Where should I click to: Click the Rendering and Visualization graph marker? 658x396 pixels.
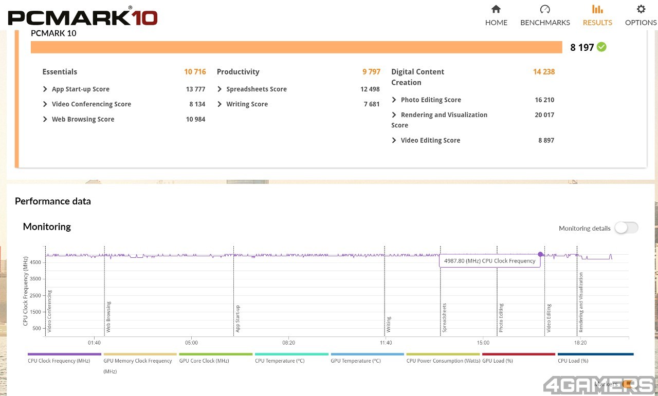click(x=581, y=303)
